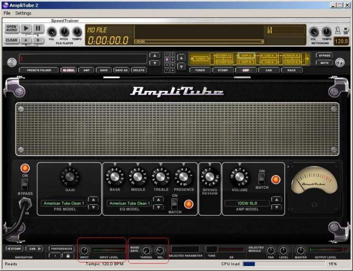Toggle the amp Bypass on/off switch
This screenshot has width=353, height=271.
click(x=24, y=183)
